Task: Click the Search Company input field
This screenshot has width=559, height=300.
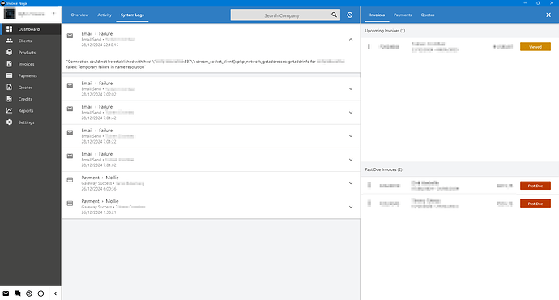Action: (282, 15)
